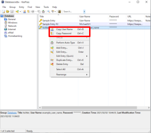Follow the Database group link
The height and width of the screenshot is (133, 151).
click(12, 113)
